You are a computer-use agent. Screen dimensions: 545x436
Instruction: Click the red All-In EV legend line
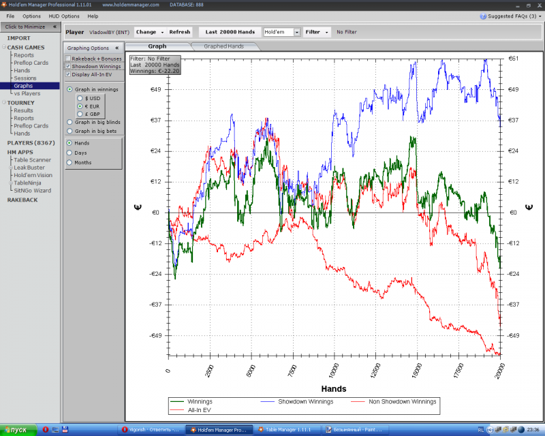pos(176,410)
